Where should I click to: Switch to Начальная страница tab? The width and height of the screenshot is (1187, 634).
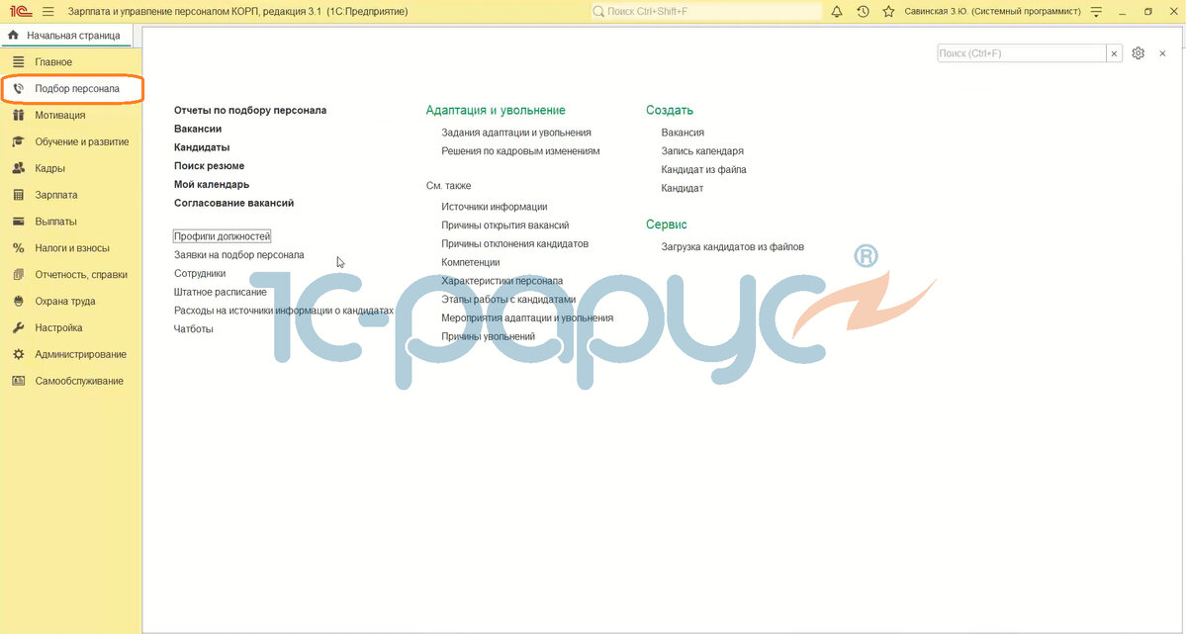tap(65, 36)
